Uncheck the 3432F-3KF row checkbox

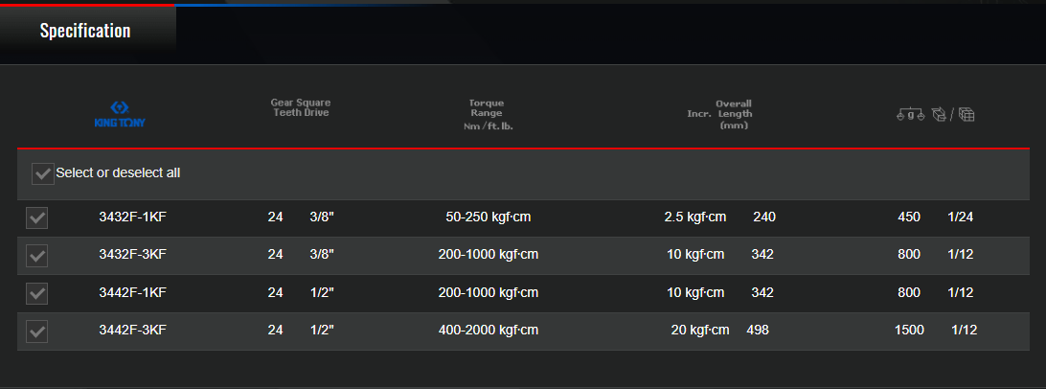pyautogui.click(x=36, y=256)
